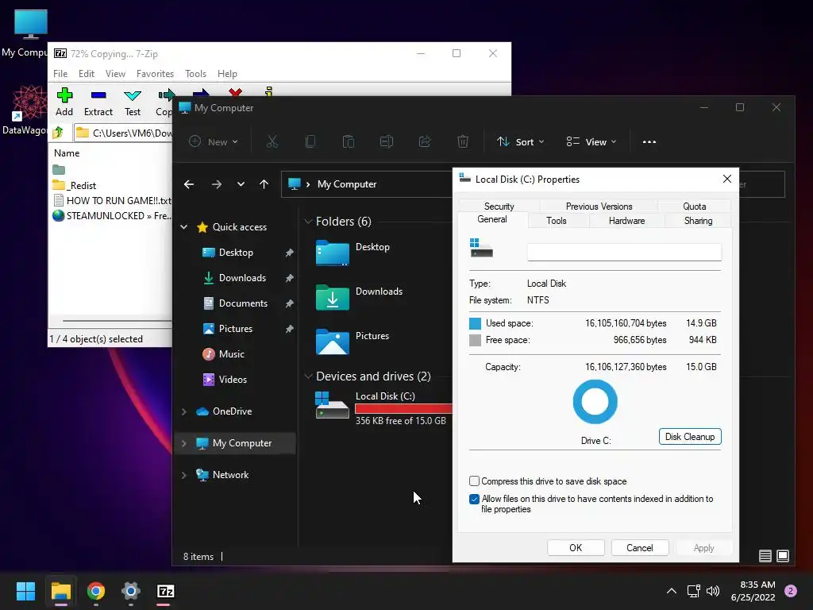Click Rename icon in File Explorer toolbar
813x610 pixels.
point(387,141)
